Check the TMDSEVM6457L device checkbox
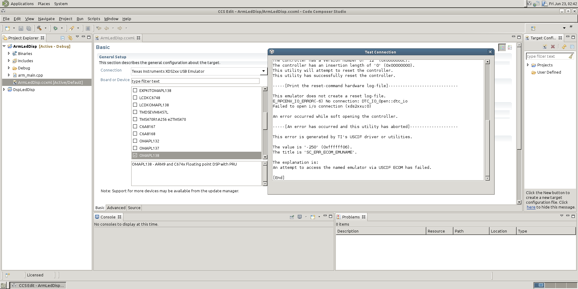The width and height of the screenshot is (578, 289). tap(135, 112)
